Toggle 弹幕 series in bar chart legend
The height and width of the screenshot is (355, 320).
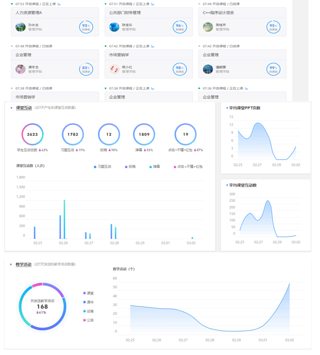coord(155,167)
